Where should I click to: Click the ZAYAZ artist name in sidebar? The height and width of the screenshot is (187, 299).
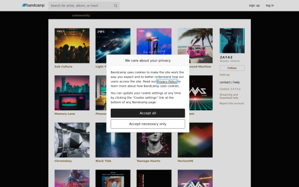226,57
